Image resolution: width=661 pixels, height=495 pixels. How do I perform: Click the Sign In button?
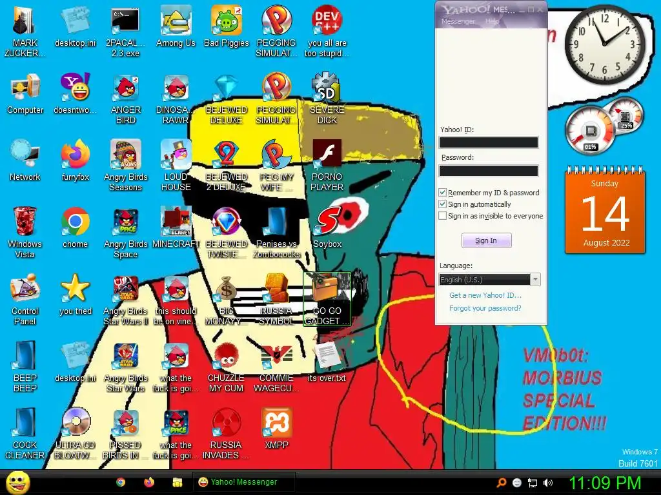pyautogui.click(x=487, y=240)
